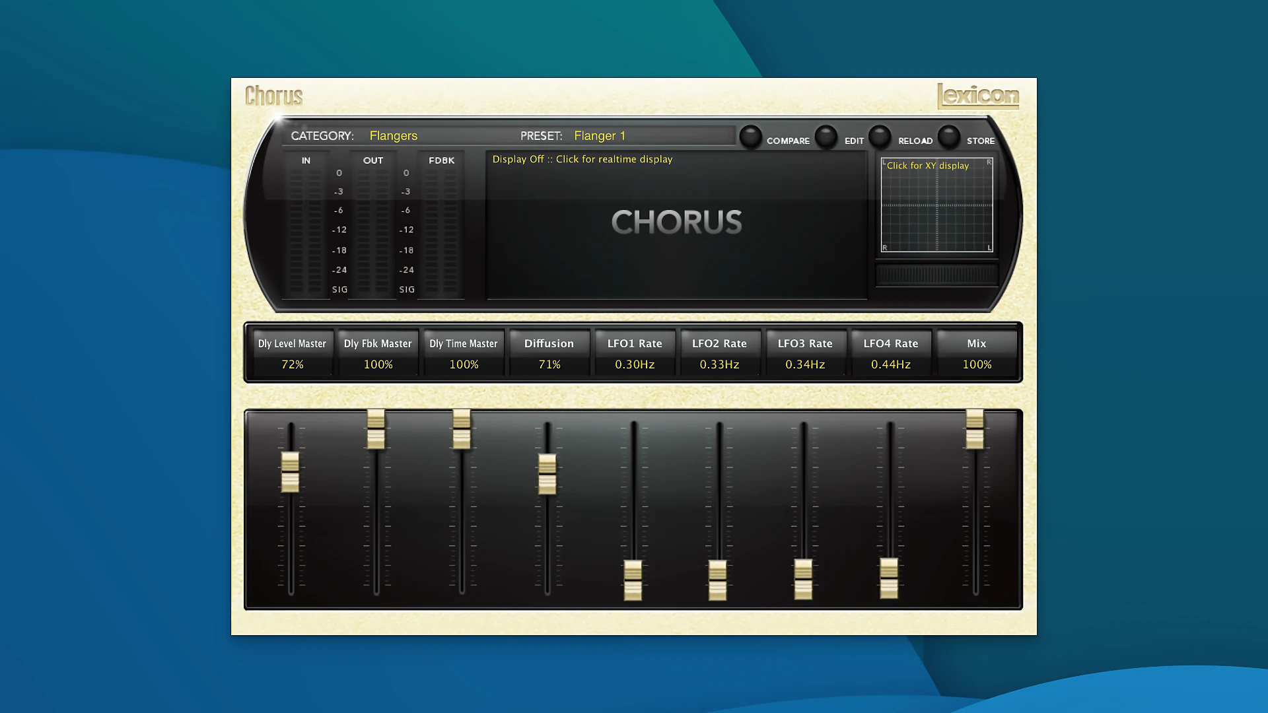Click the round EDIT button
The image size is (1268, 713).
coord(826,137)
